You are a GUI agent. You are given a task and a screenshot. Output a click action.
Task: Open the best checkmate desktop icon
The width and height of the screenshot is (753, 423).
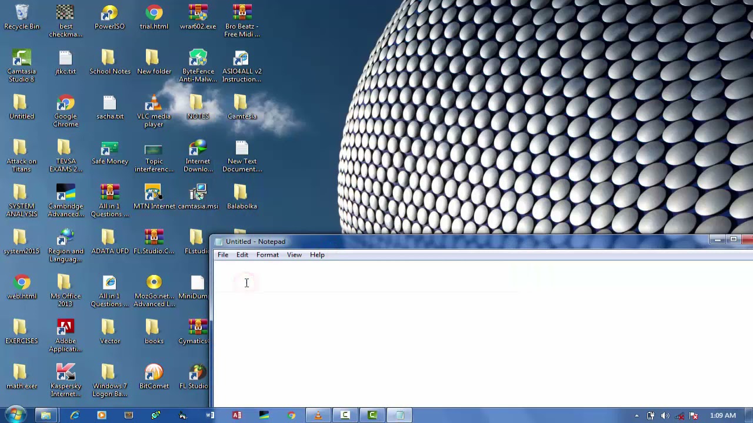tap(65, 21)
